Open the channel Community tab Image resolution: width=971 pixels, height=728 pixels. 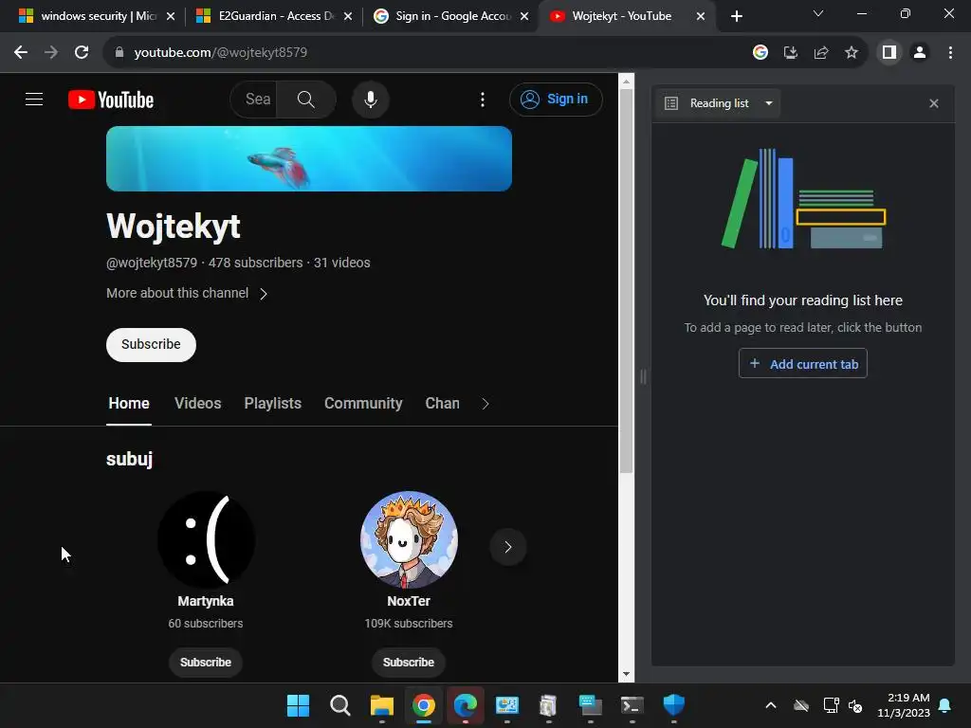pyautogui.click(x=363, y=404)
